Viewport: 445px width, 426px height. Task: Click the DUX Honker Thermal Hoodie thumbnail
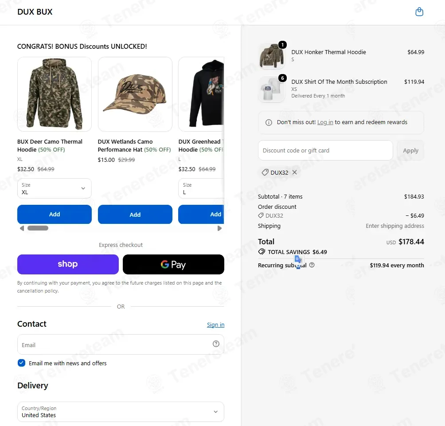pyautogui.click(x=272, y=56)
